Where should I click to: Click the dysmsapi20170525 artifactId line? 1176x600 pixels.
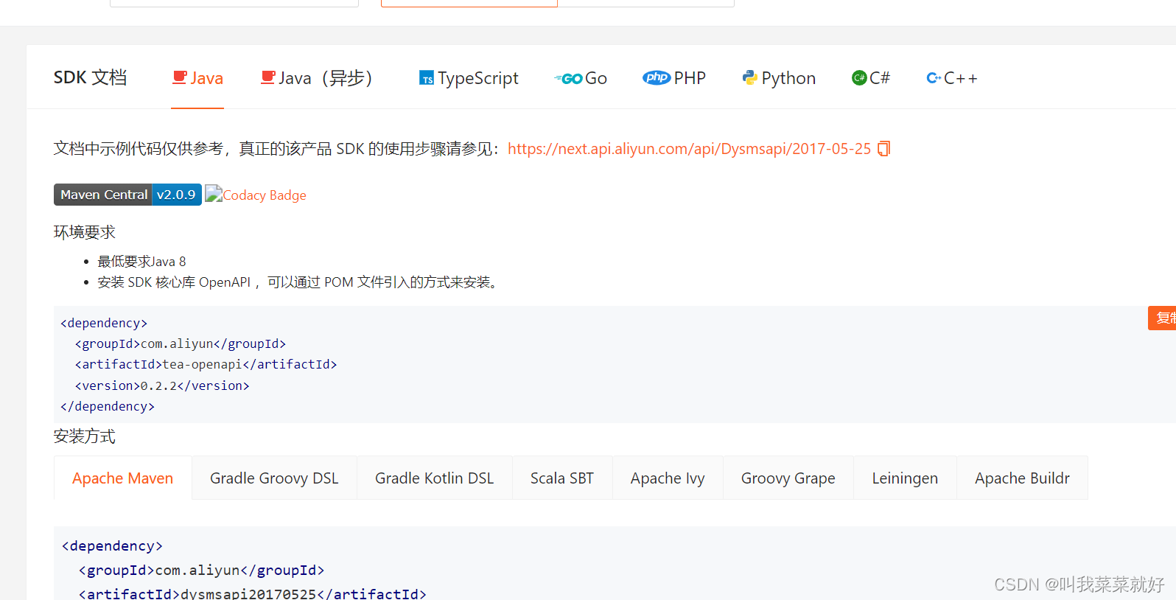click(253, 593)
